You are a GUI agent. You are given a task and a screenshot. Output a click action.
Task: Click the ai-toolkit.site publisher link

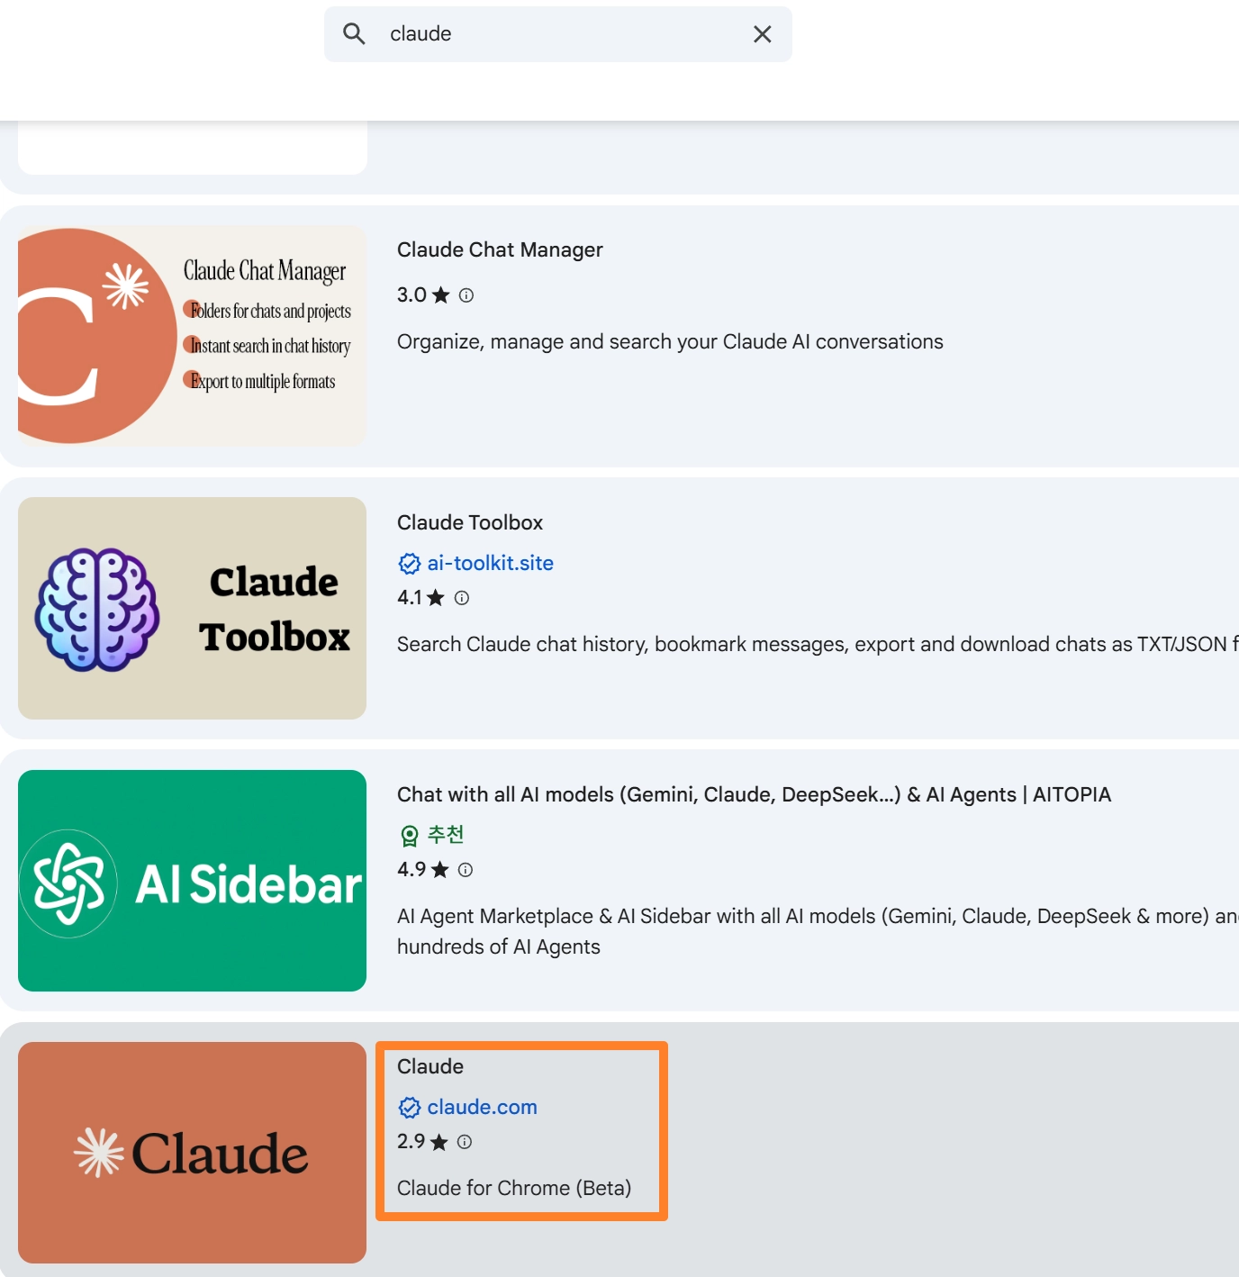[490, 564]
